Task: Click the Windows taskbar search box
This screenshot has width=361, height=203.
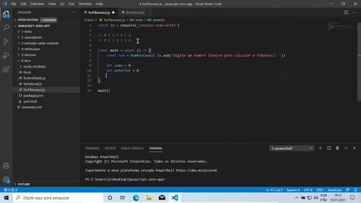Action: click(58, 198)
